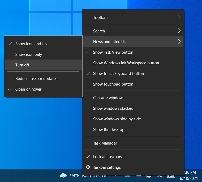Toggle Lock all taskbars
202x182 pixels.
(107, 157)
